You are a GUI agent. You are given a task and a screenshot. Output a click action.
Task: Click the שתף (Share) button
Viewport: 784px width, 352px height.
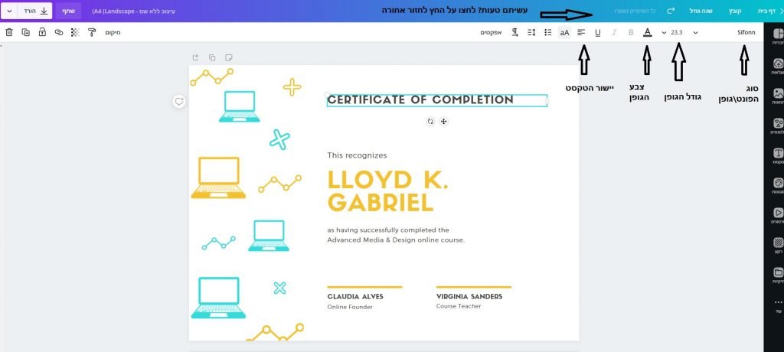68,11
